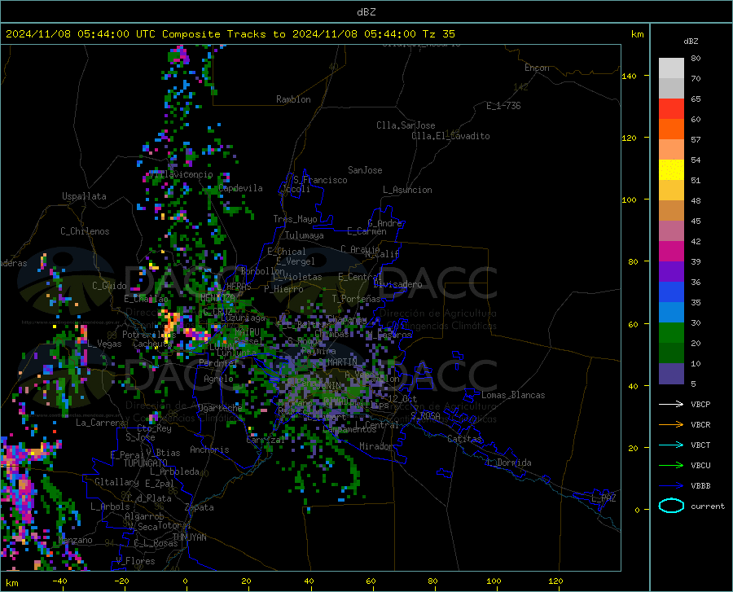733x592 pixels.
Task: Click the cyan 'current' ellipse legend icon
Action: click(x=671, y=506)
